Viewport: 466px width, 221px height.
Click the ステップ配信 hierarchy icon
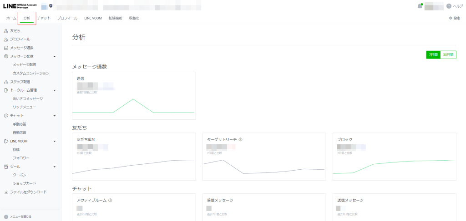pyautogui.click(x=6, y=82)
